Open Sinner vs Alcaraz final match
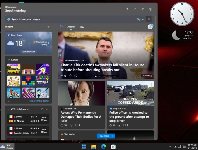This screenshot has width=198, height=150. click(x=28, y=119)
